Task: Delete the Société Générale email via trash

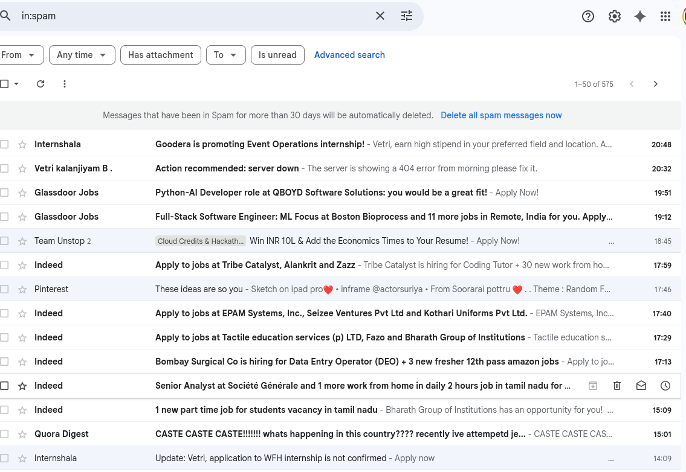Action: (617, 386)
